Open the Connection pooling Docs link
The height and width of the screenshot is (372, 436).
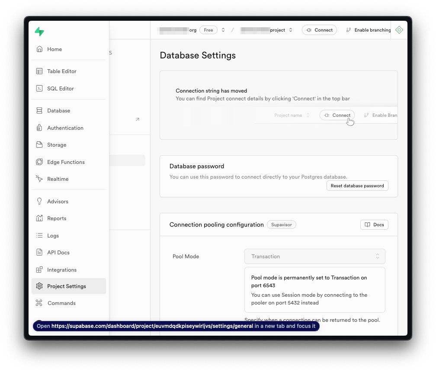click(374, 224)
